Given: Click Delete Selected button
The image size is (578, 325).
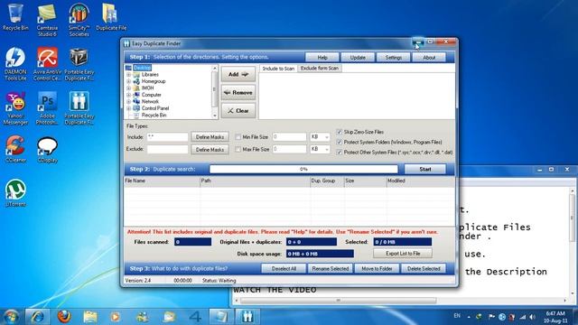Looking at the screenshot, I should coord(424,269).
